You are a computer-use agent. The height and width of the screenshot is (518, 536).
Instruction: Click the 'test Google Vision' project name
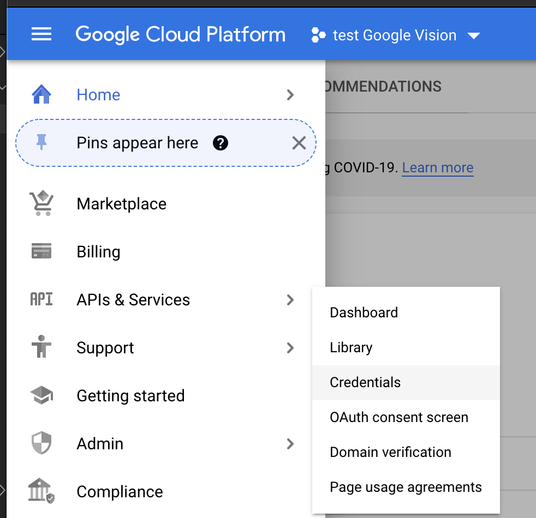click(x=395, y=35)
